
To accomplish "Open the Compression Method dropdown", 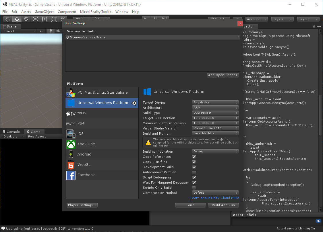I will pos(215,192).
